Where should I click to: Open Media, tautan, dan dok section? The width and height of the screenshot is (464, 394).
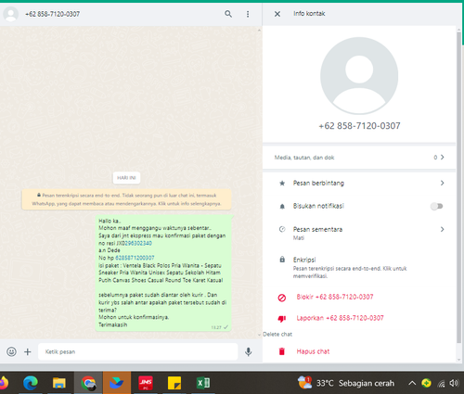[359, 158]
